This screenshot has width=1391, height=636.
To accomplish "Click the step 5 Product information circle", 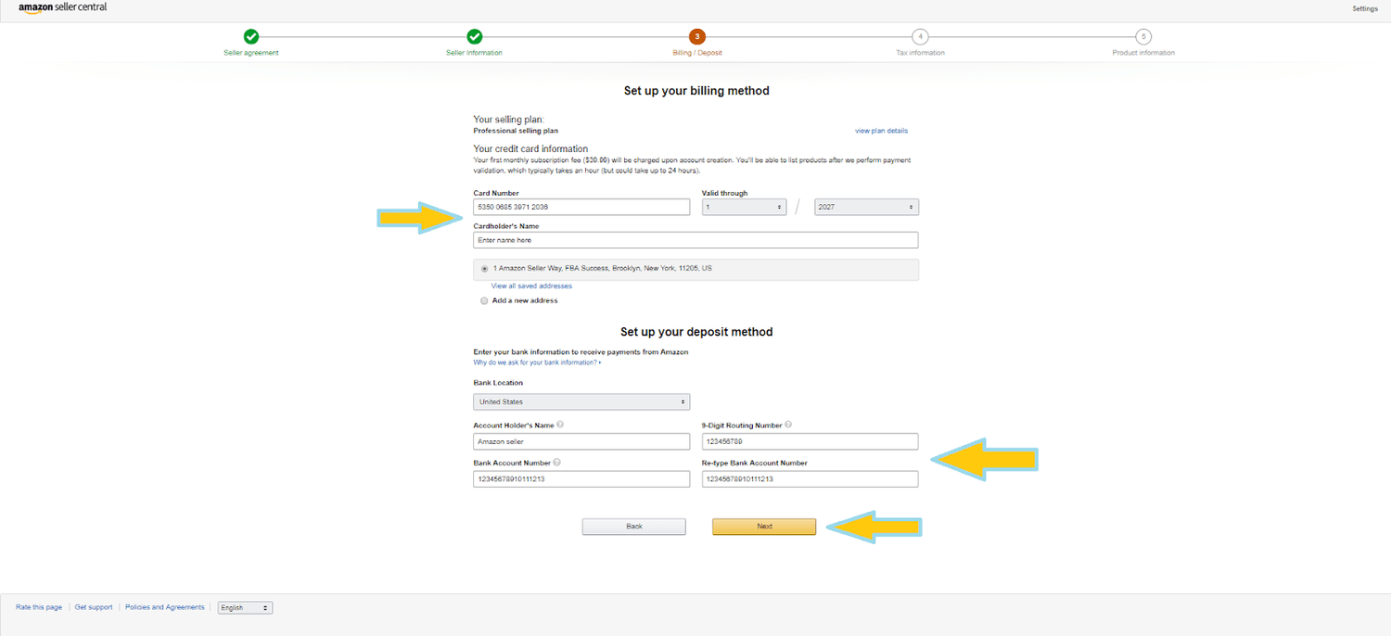I will [x=1143, y=36].
